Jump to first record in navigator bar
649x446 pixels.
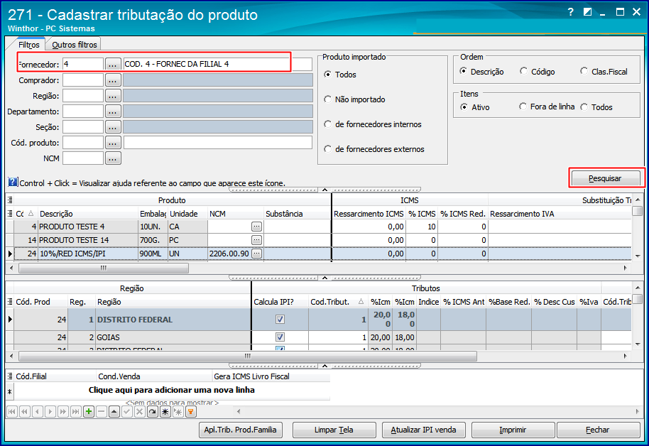tap(12, 412)
